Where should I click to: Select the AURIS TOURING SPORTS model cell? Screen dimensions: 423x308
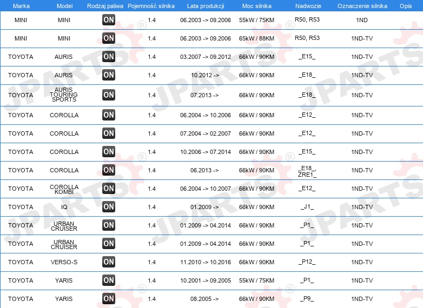pos(64,95)
